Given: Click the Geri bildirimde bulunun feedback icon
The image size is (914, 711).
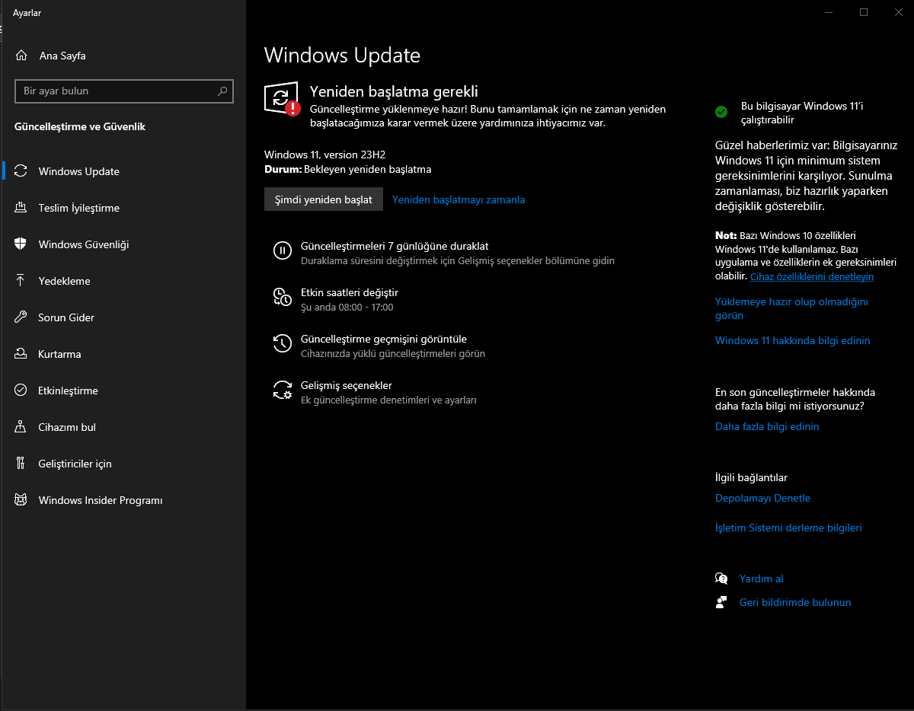Looking at the screenshot, I should click(x=721, y=602).
